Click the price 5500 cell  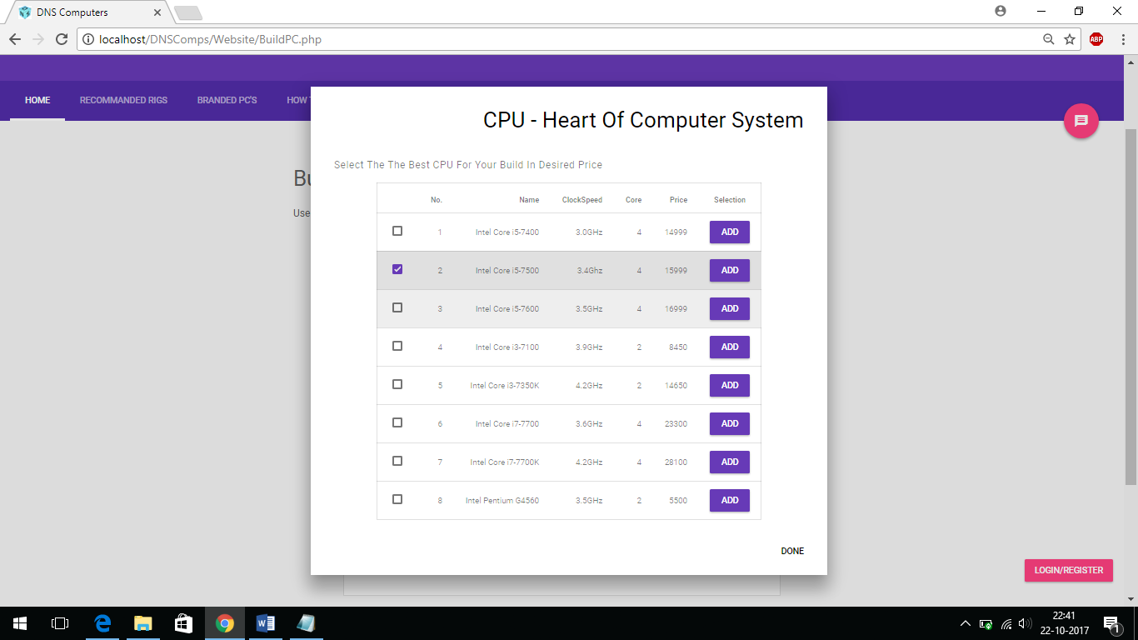678,501
